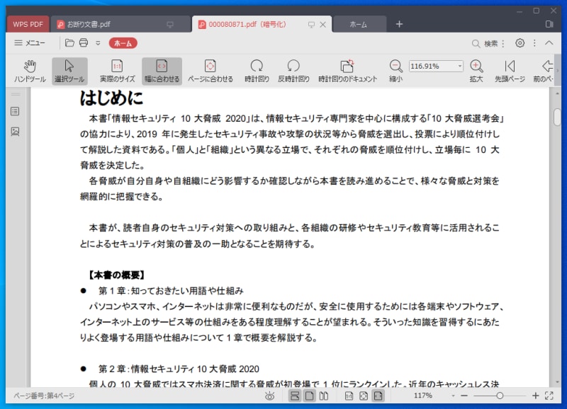Set actual size from status bar

click(349, 396)
